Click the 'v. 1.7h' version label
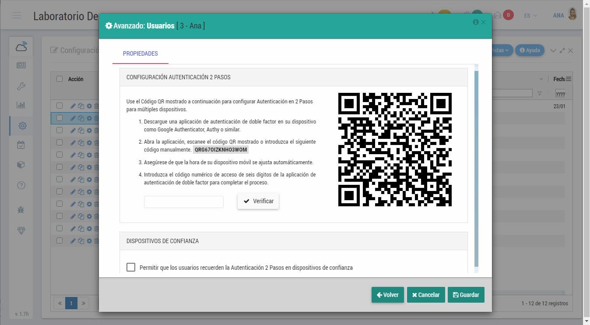The width and height of the screenshot is (590, 325). click(22, 314)
